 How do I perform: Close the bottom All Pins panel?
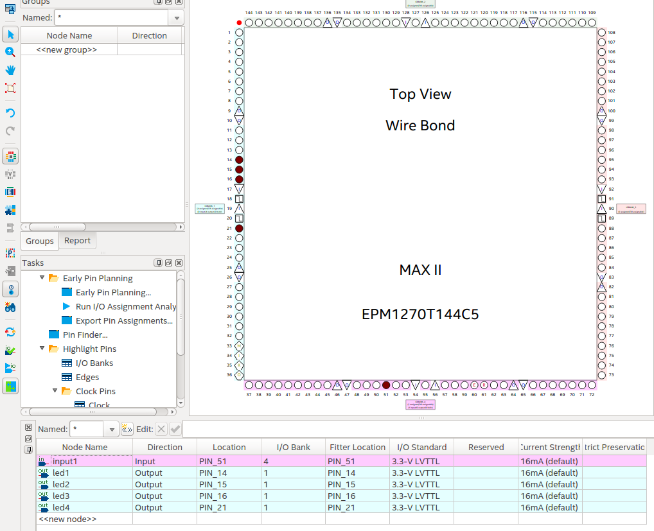coord(28,427)
